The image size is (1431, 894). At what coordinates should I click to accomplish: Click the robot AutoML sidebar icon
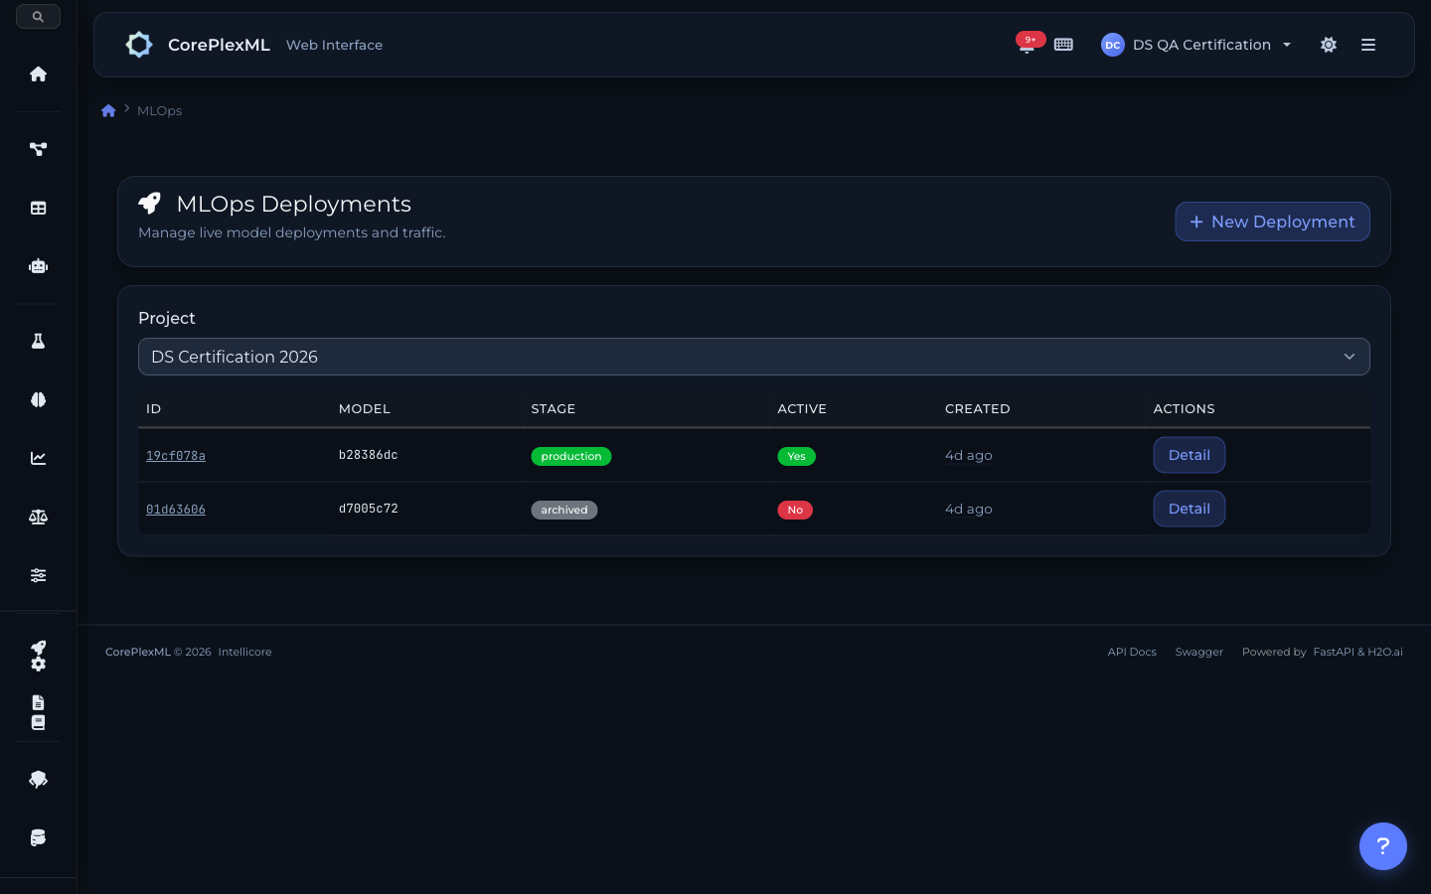pyautogui.click(x=38, y=266)
